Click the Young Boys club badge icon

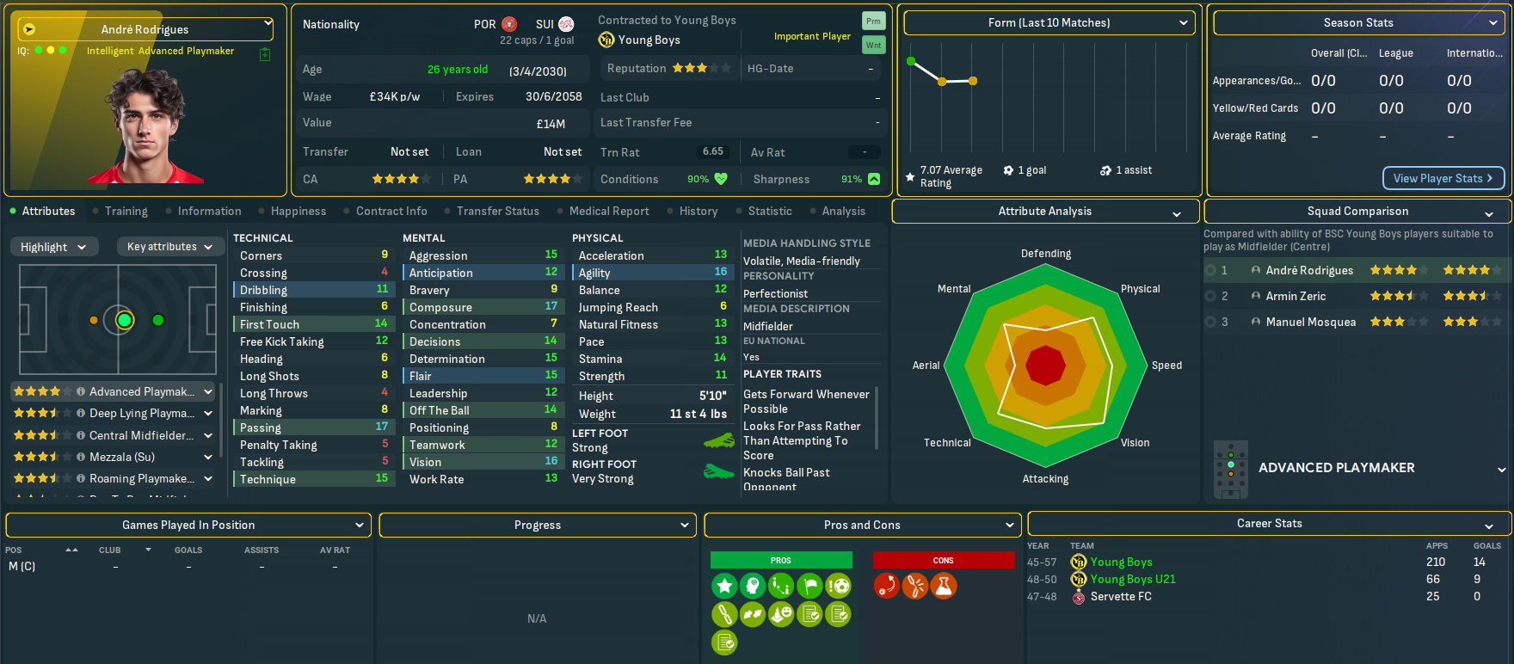(606, 40)
